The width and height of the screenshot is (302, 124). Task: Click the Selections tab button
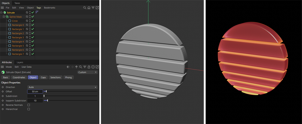click(55, 77)
